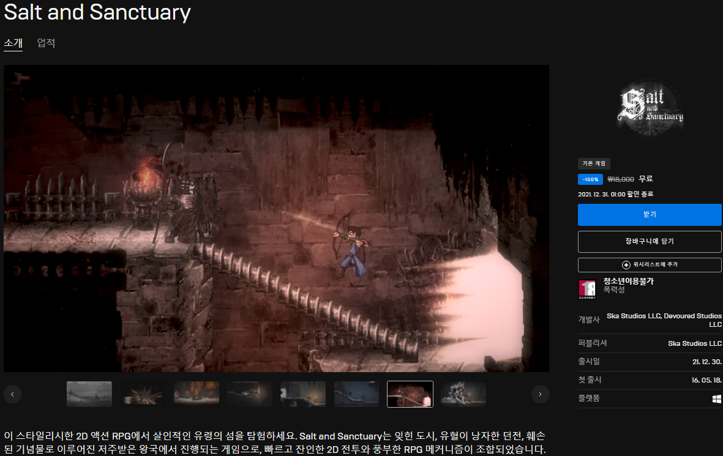Select the eighth creature thumbnail
Viewport: 723px width, 456px height.
(x=463, y=394)
